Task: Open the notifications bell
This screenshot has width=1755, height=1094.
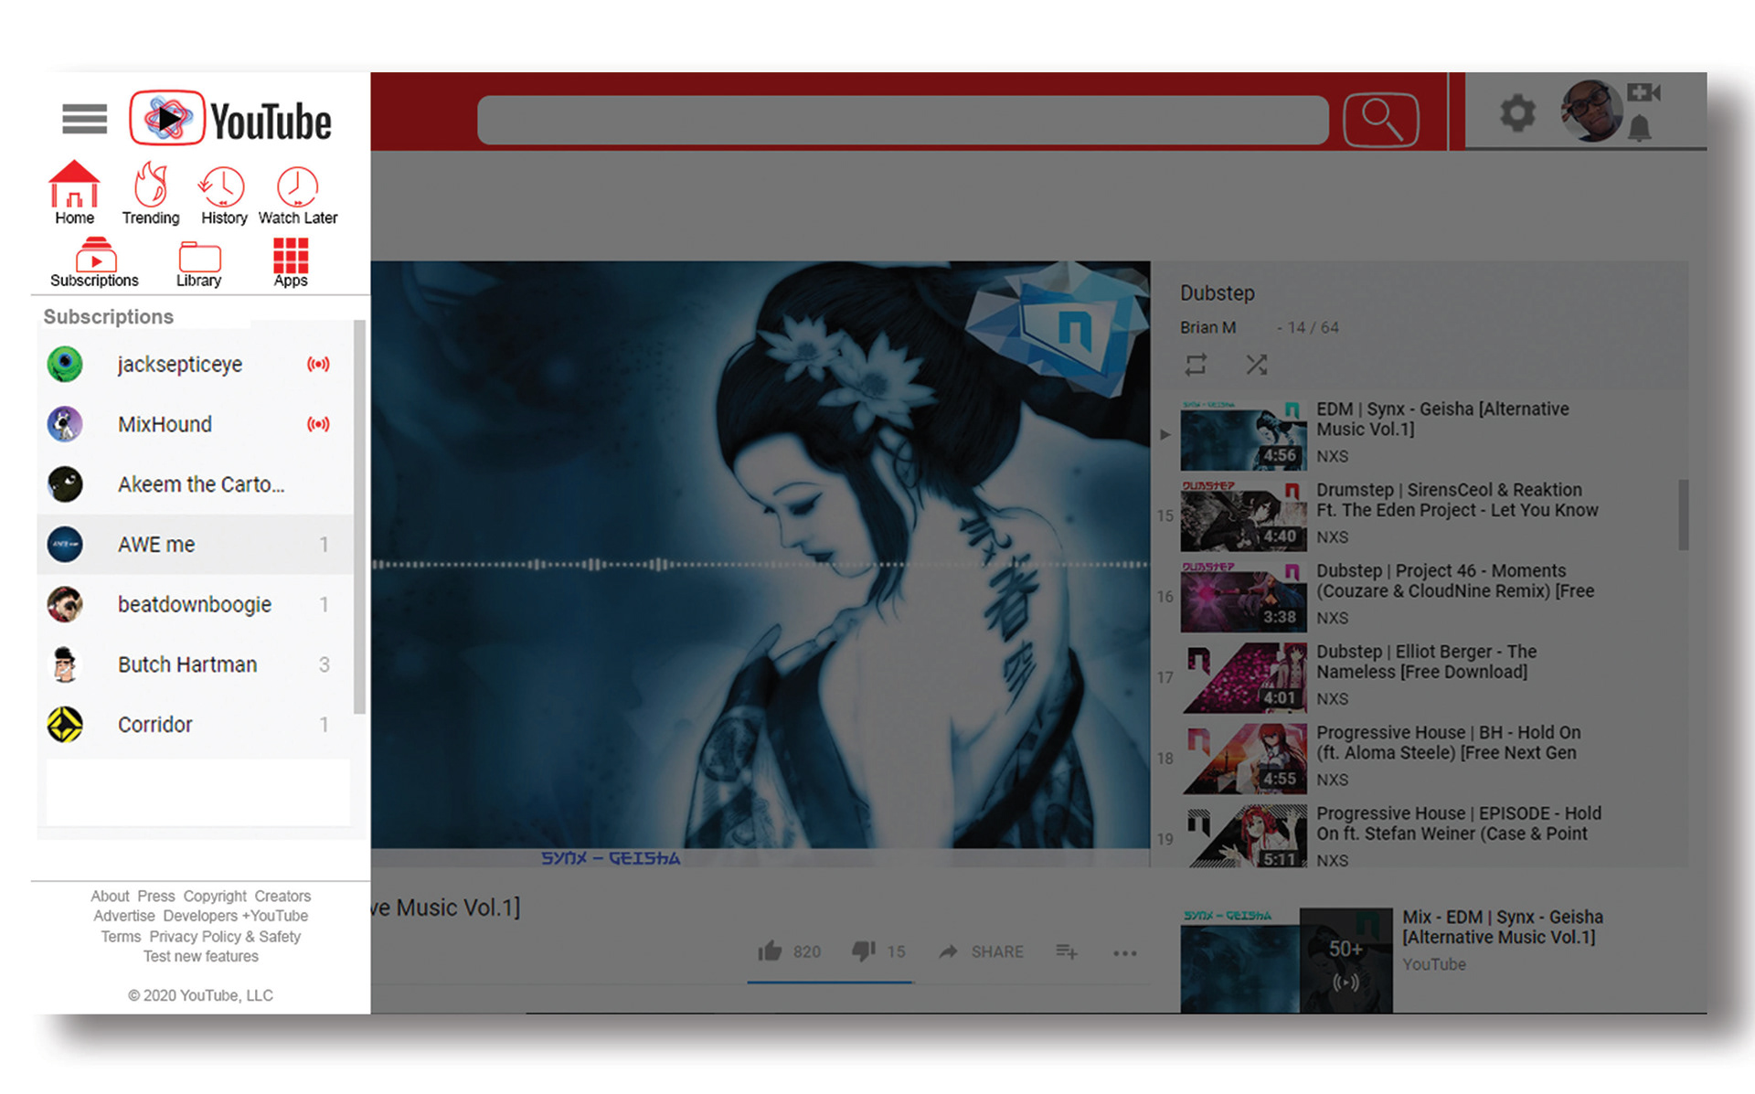Action: point(1640,128)
